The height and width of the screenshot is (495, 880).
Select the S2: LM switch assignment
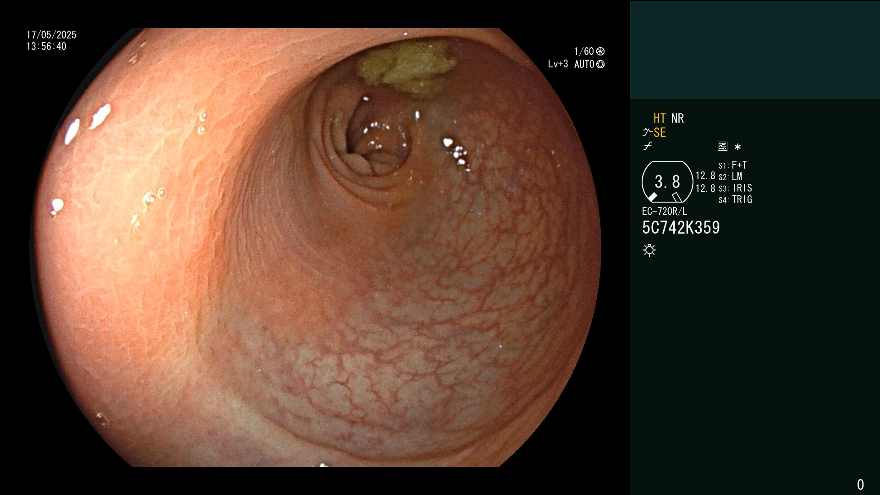730,176
